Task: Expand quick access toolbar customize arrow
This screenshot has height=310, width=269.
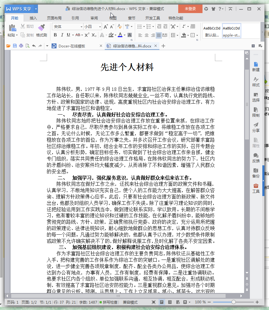Action: 47,46
